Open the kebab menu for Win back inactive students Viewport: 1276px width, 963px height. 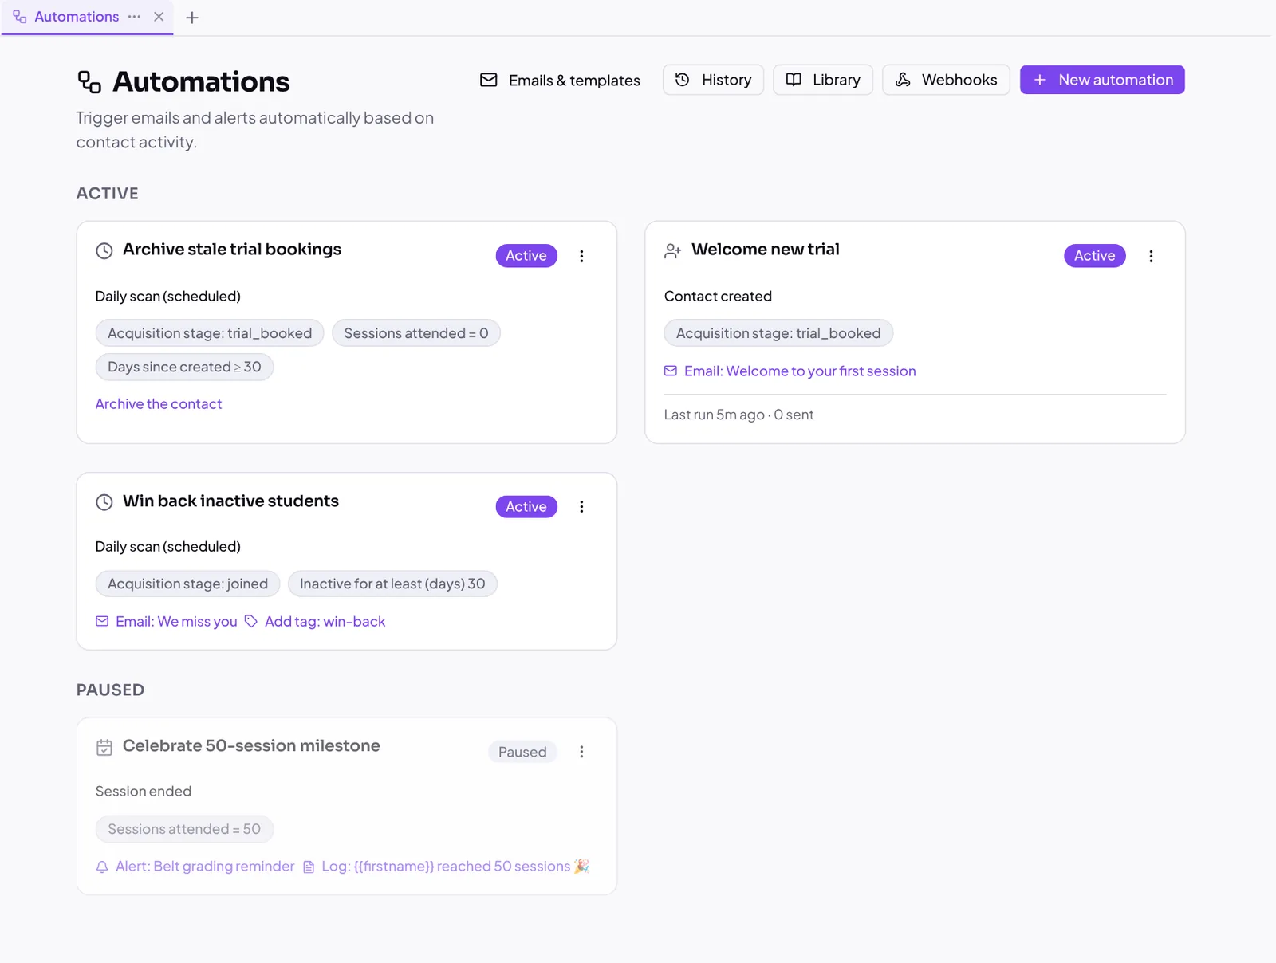click(581, 507)
